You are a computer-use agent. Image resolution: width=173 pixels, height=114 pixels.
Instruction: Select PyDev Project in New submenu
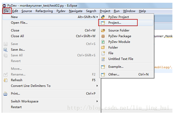tap(126, 17)
